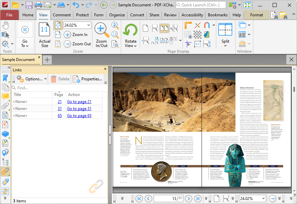Toggle Show Rulers
This screenshot has height=204, width=297.
[x=188, y=25]
